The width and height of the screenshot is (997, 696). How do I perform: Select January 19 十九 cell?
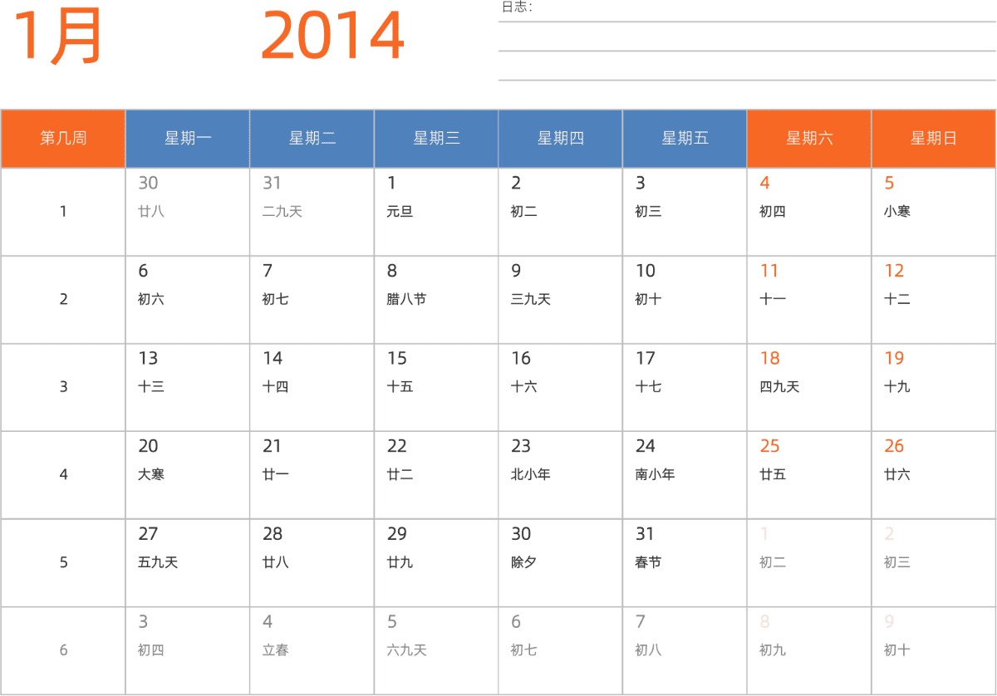[x=934, y=387]
